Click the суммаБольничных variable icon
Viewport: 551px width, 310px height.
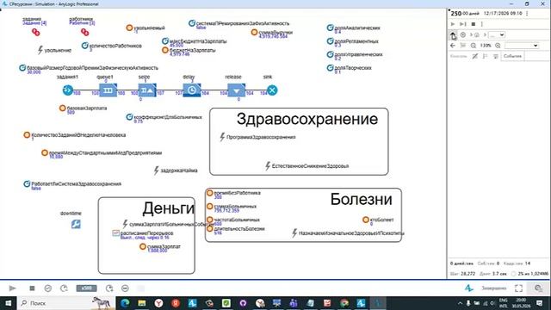pyautogui.click(x=210, y=207)
